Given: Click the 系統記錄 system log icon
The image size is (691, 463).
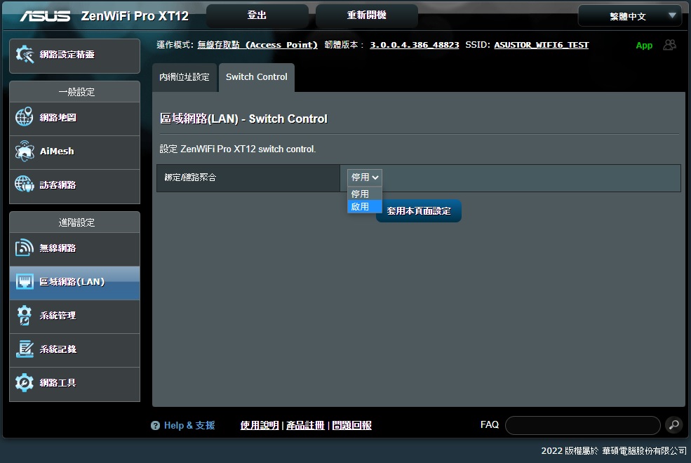Looking at the screenshot, I should click(x=25, y=349).
